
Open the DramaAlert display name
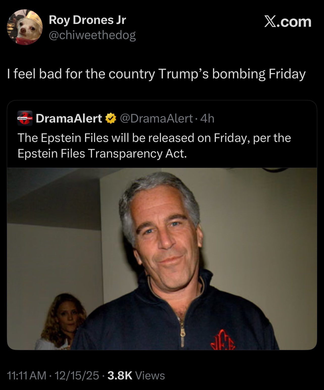(x=69, y=118)
